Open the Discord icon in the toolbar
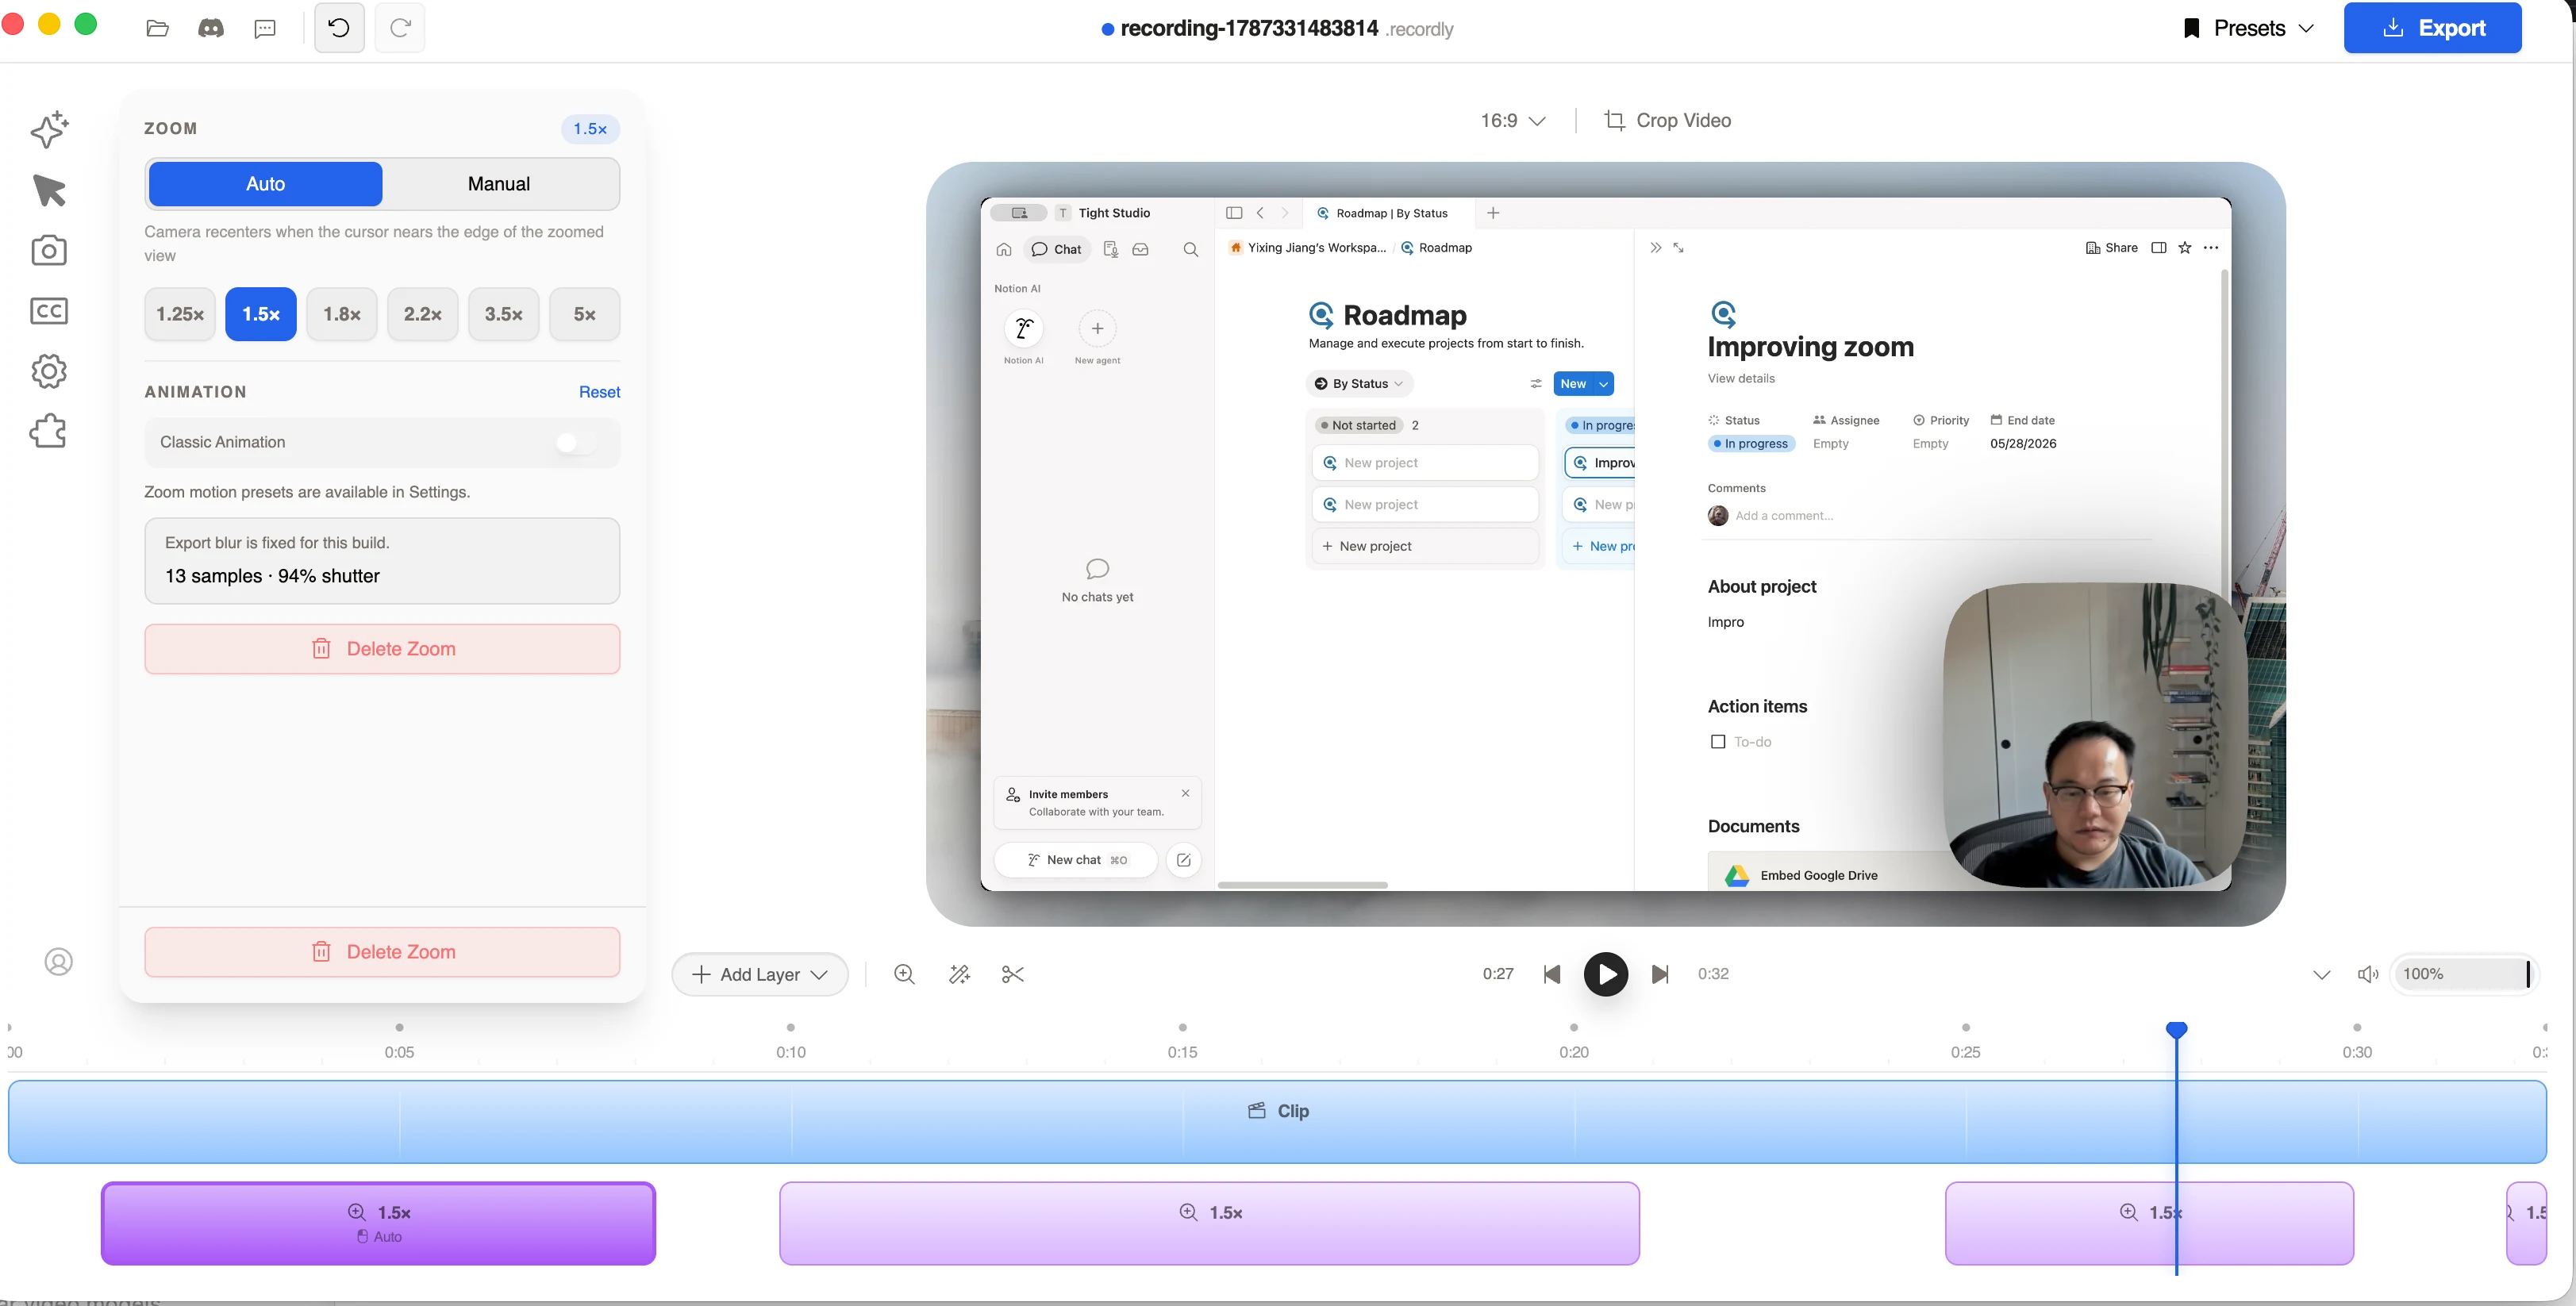Screen dimensions: 2576x1306 coord(211,28)
